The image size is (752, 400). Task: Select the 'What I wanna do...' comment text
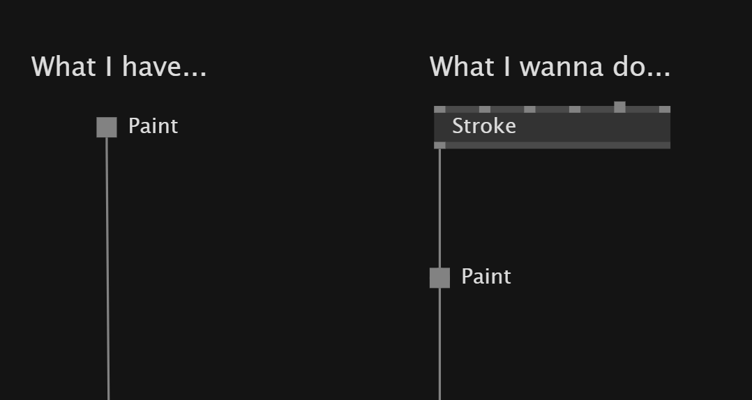(550, 67)
